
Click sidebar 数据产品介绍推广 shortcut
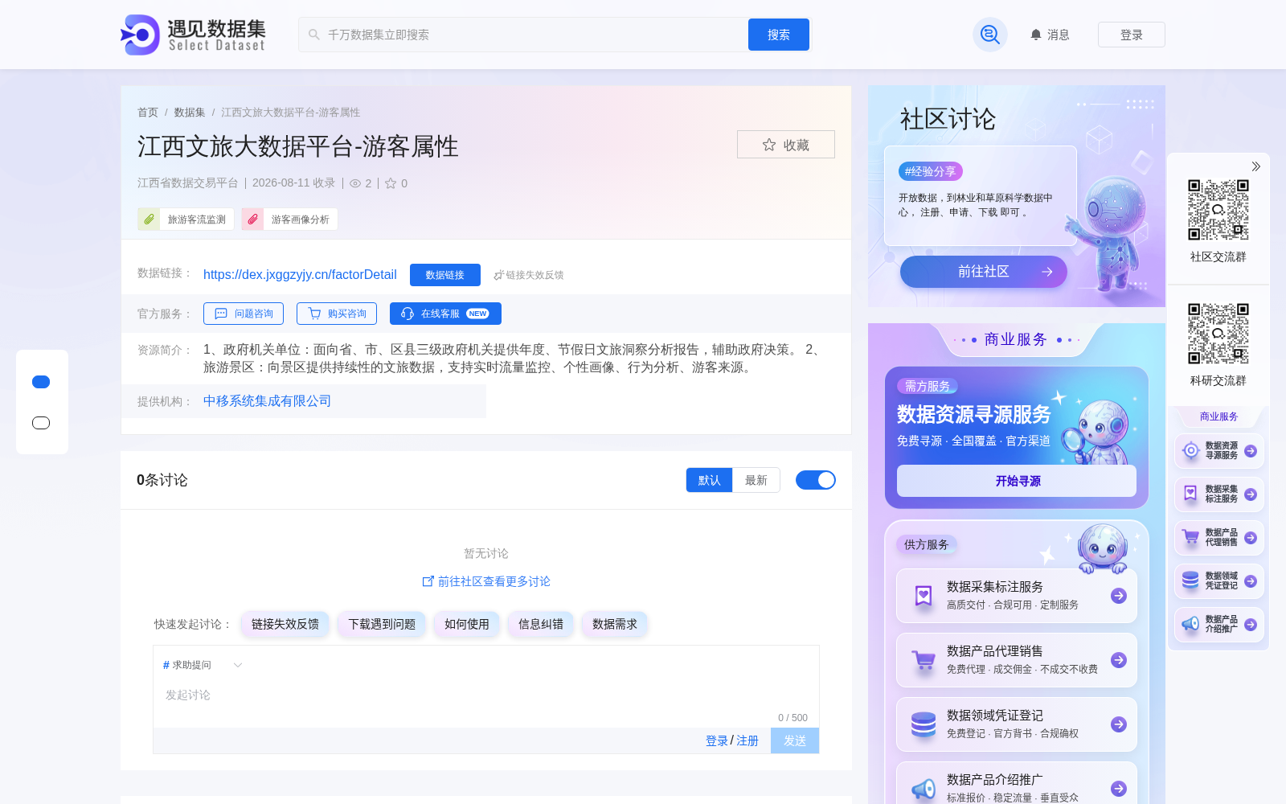[1219, 625]
